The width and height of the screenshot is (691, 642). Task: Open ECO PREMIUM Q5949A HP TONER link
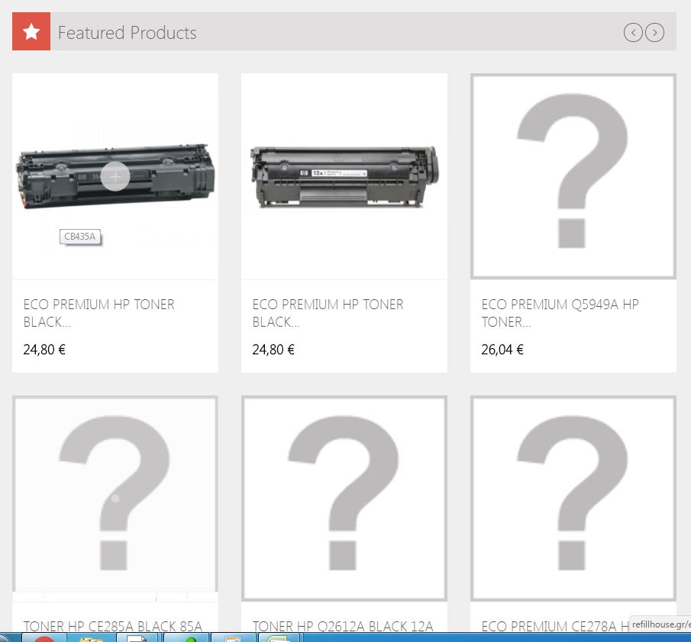coord(560,313)
